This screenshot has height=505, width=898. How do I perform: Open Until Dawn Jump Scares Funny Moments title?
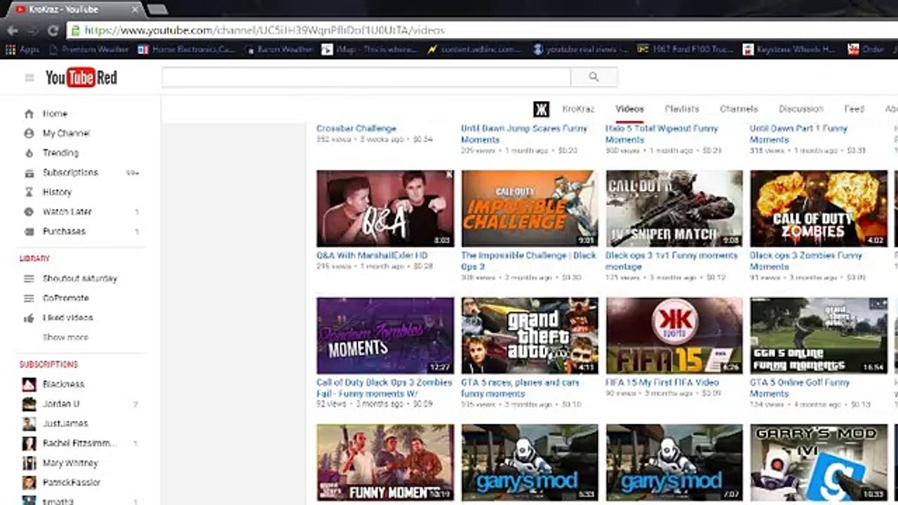tap(524, 134)
